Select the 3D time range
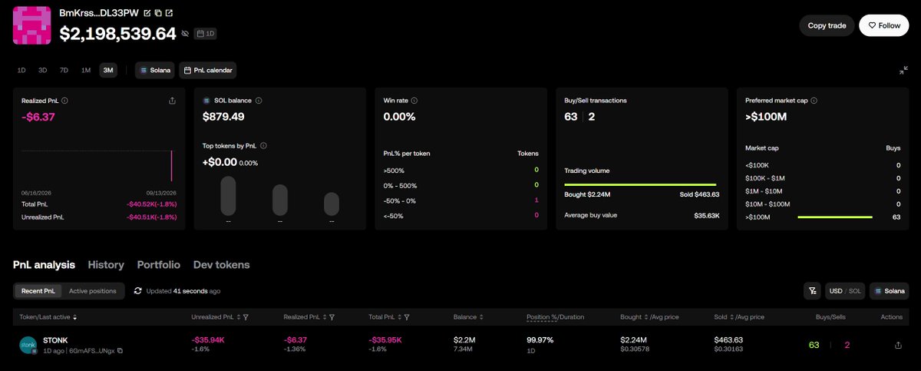Viewport: 921px width, 371px height. (x=43, y=70)
